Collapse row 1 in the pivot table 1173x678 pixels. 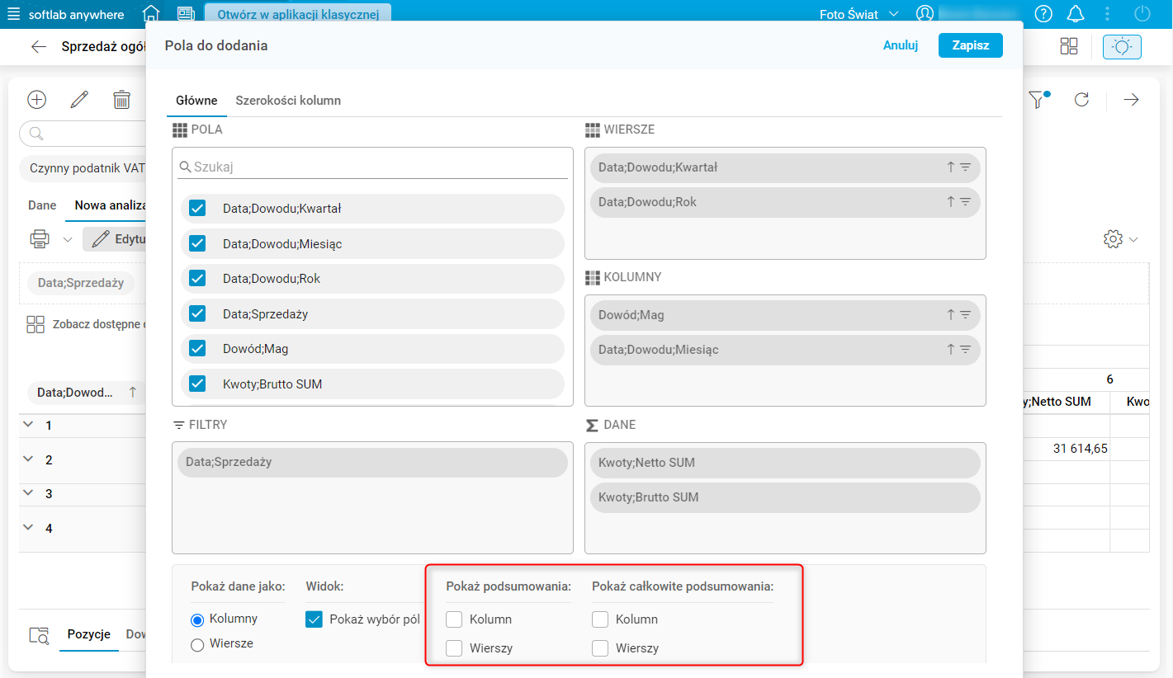pos(28,425)
